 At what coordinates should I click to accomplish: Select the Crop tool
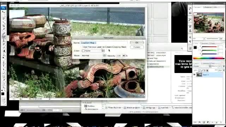[x=4, y=26]
